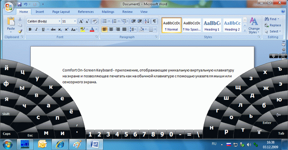
Task: Open the Calibri font name dropdown
Action: click(59, 21)
